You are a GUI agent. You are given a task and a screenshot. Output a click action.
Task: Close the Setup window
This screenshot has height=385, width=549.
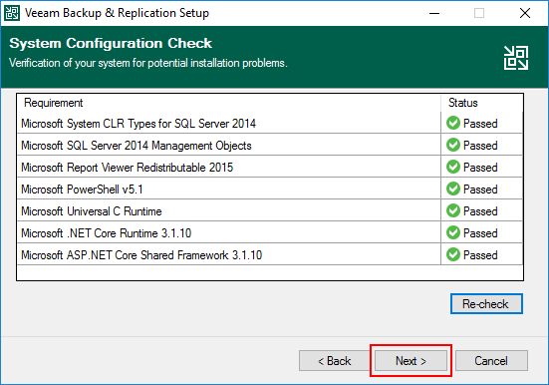point(525,13)
